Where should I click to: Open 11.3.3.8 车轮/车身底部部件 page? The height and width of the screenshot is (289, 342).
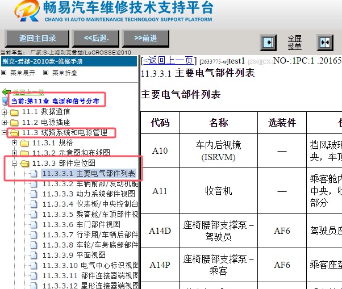click(90, 245)
